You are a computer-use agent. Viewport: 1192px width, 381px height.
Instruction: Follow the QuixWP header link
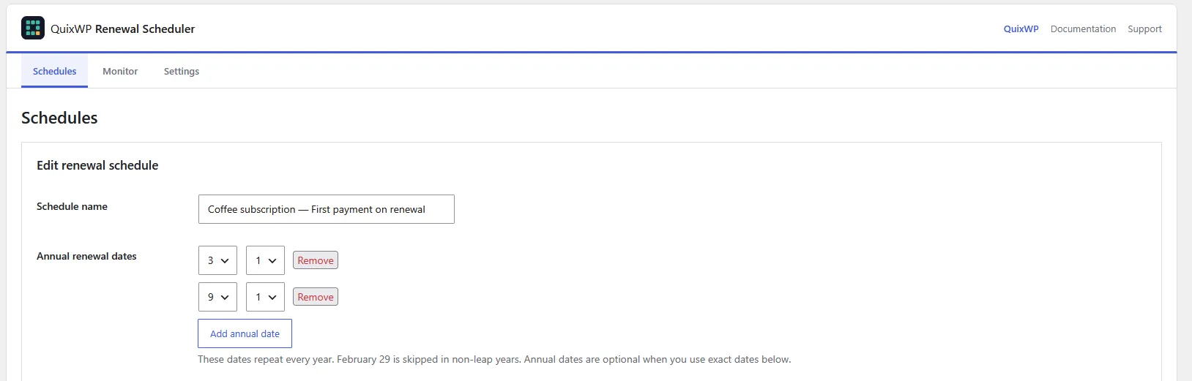coord(1021,29)
